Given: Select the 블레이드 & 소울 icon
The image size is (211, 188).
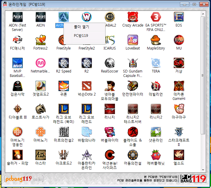Looking at the screenshot, I should click(x=133, y=132).
